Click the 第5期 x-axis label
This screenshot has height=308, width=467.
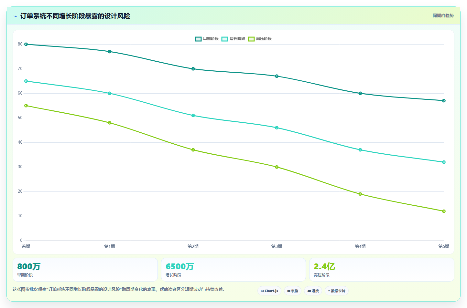444,246
